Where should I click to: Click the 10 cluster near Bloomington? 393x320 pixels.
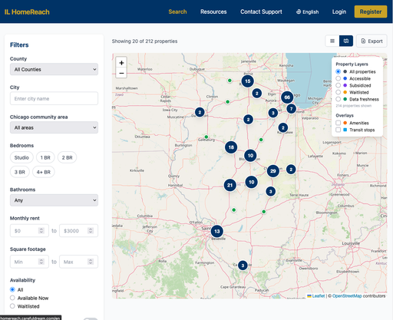click(x=250, y=156)
